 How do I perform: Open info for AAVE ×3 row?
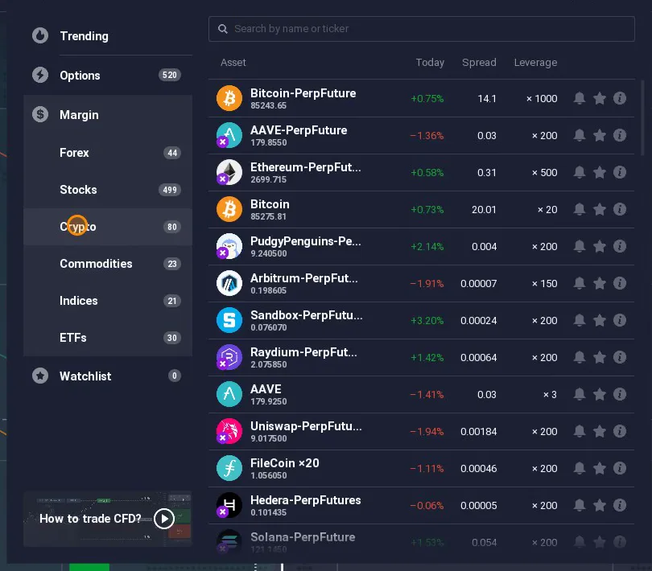[620, 394]
